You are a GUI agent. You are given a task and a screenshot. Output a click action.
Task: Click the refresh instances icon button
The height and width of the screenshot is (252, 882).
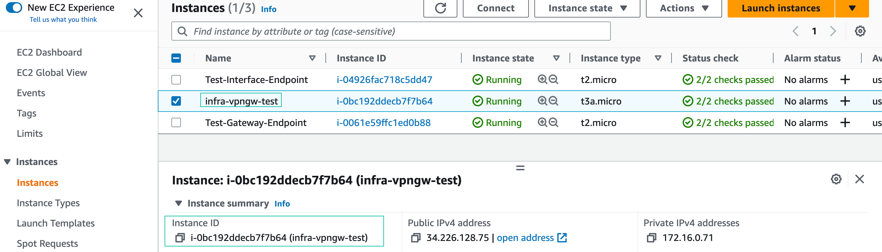440,8
